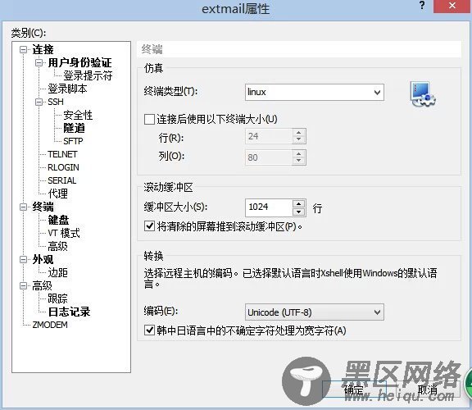Screen dimensions: 472x410
Task: Select RLOGIN category item
Action: point(64,167)
